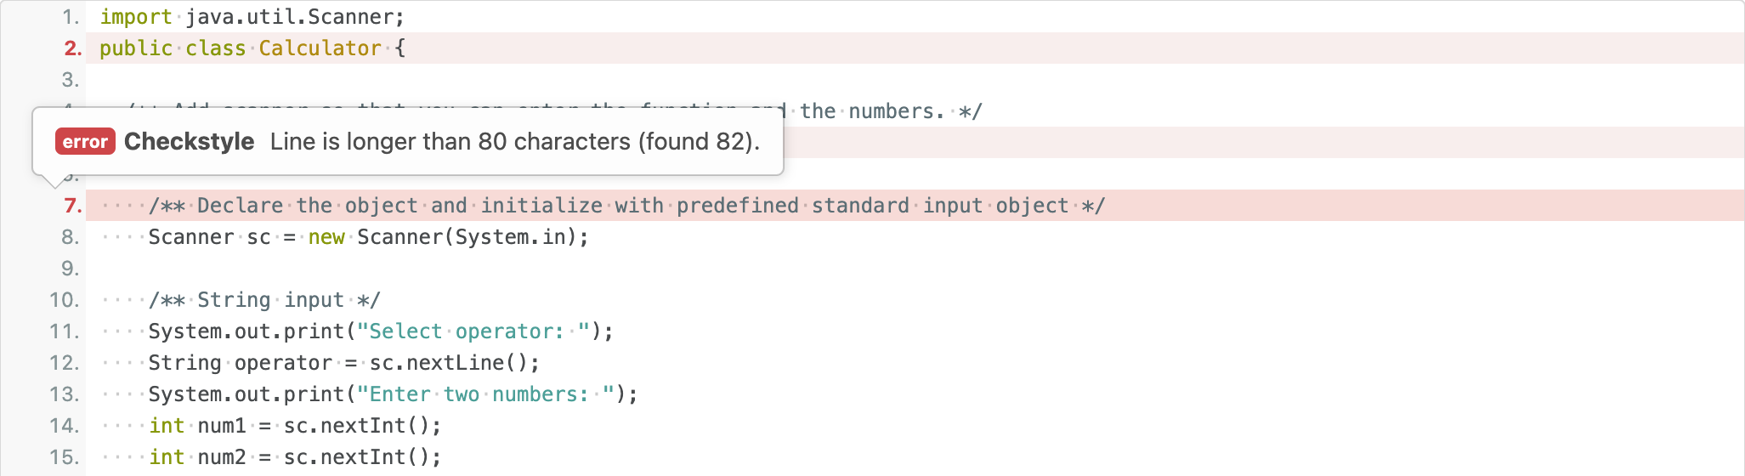Click the red error badge in tooltip

tap(85, 142)
